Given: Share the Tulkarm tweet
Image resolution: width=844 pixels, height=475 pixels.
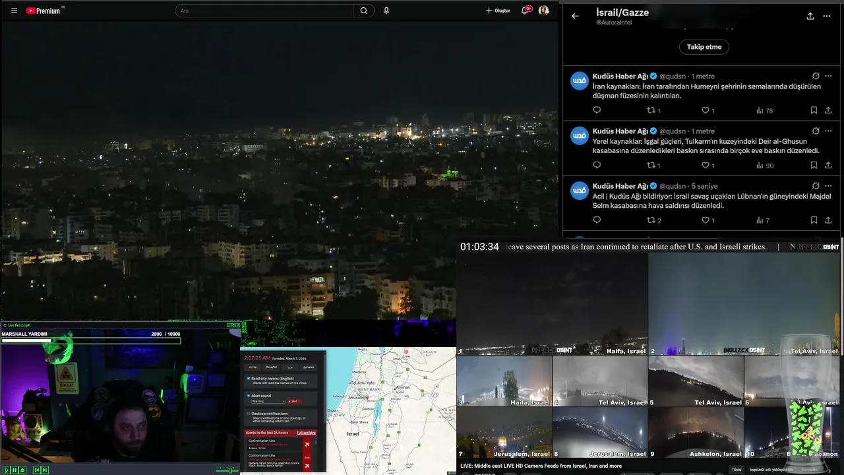Looking at the screenshot, I should (828, 165).
